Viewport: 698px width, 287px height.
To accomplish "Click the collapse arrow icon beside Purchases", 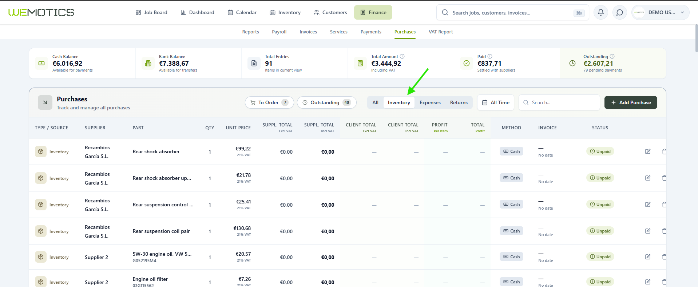I will [45, 102].
